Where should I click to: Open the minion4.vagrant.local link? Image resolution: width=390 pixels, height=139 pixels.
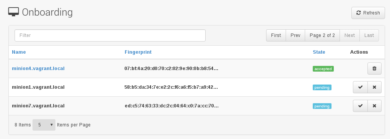[x=38, y=69]
